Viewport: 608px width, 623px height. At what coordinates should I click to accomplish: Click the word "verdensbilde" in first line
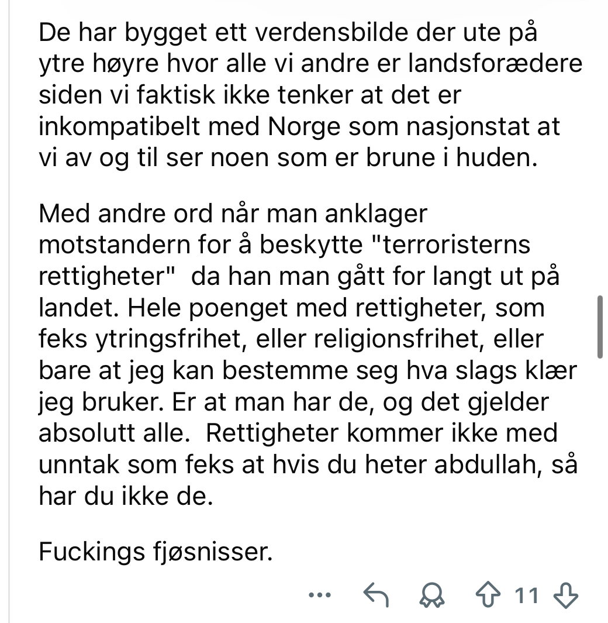[x=331, y=32]
